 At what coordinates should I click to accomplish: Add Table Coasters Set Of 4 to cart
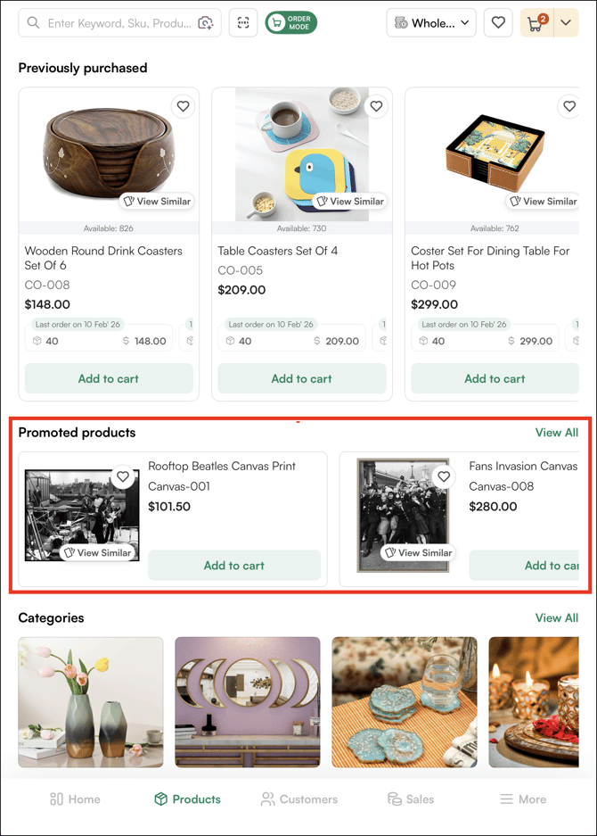[x=301, y=378]
